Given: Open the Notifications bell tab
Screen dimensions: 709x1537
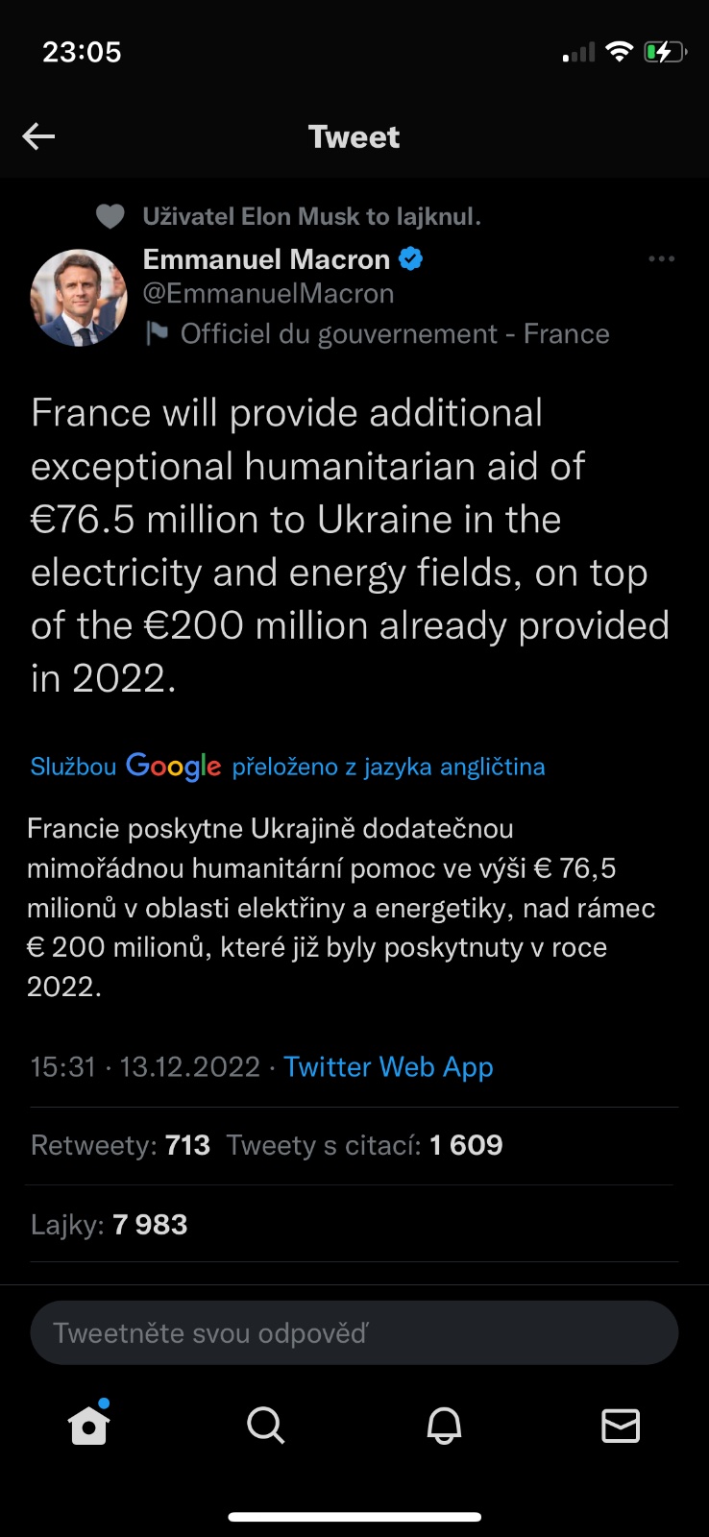Looking at the screenshot, I should 444,1426.
